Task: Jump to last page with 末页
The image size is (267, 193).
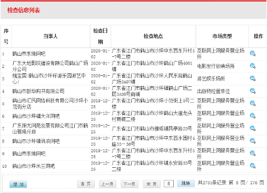Action: coord(151,184)
